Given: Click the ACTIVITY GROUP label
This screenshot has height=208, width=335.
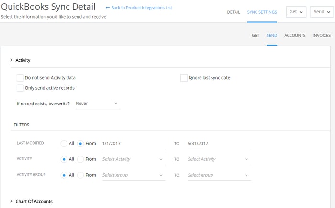Looking at the screenshot, I should click(31, 174).
